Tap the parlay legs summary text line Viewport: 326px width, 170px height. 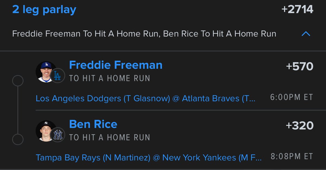144,34
